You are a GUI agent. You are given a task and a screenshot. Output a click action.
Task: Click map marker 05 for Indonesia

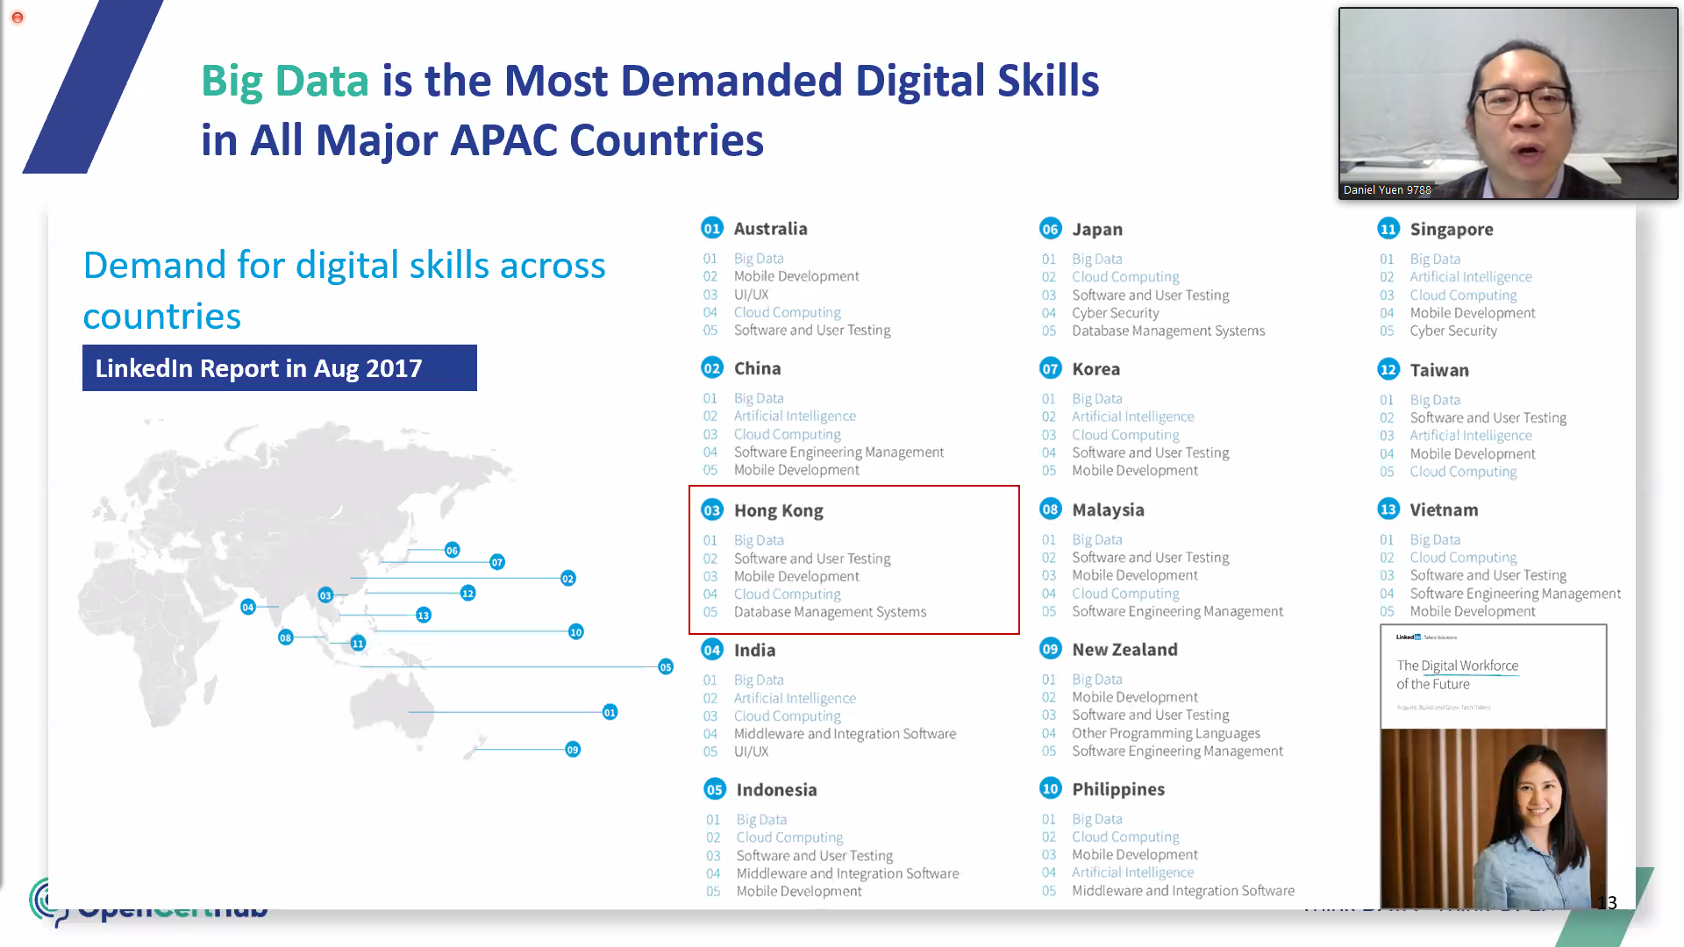click(666, 667)
